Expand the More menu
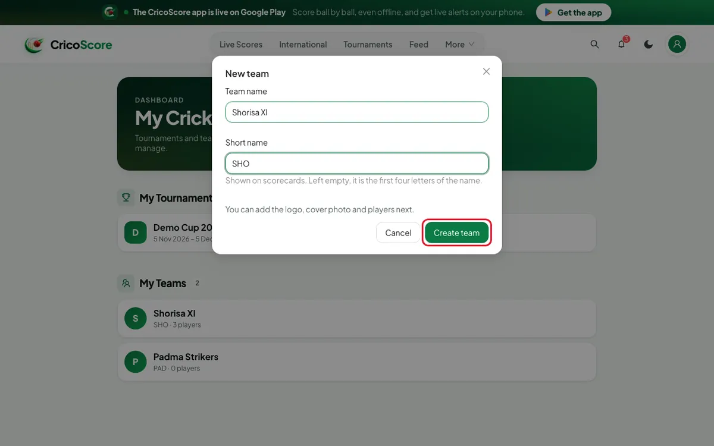Screen dimensions: 714x446 click(460, 44)
